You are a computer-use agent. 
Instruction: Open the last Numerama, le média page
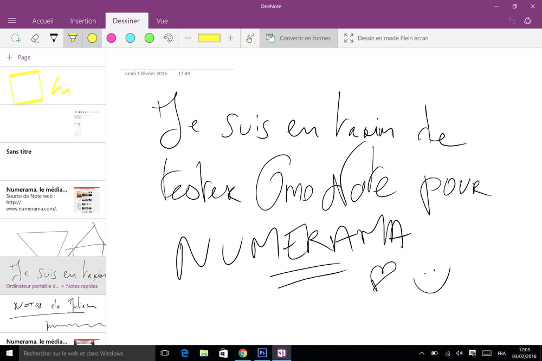[53, 339]
